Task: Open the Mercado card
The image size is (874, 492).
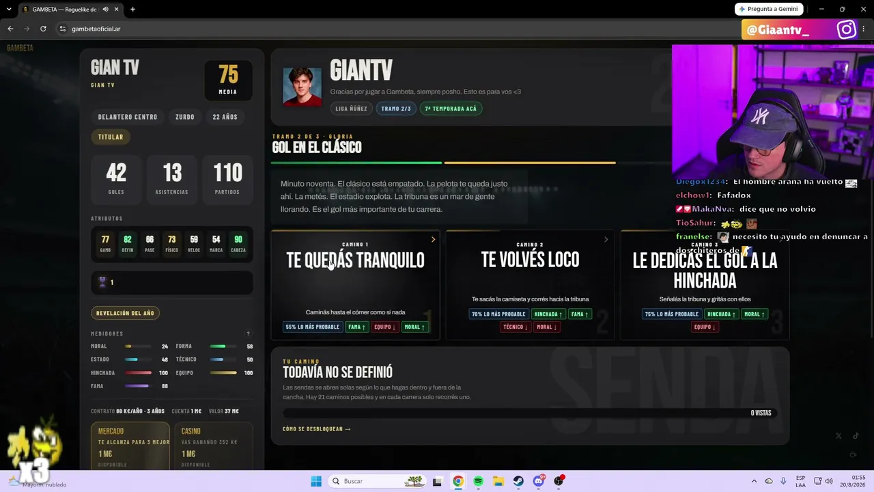Action: coord(130,446)
